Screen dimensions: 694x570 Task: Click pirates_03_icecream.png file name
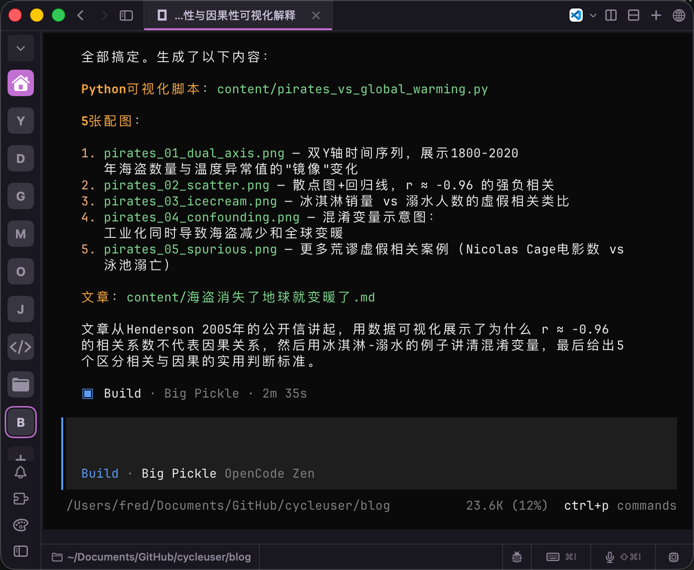(190, 201)
